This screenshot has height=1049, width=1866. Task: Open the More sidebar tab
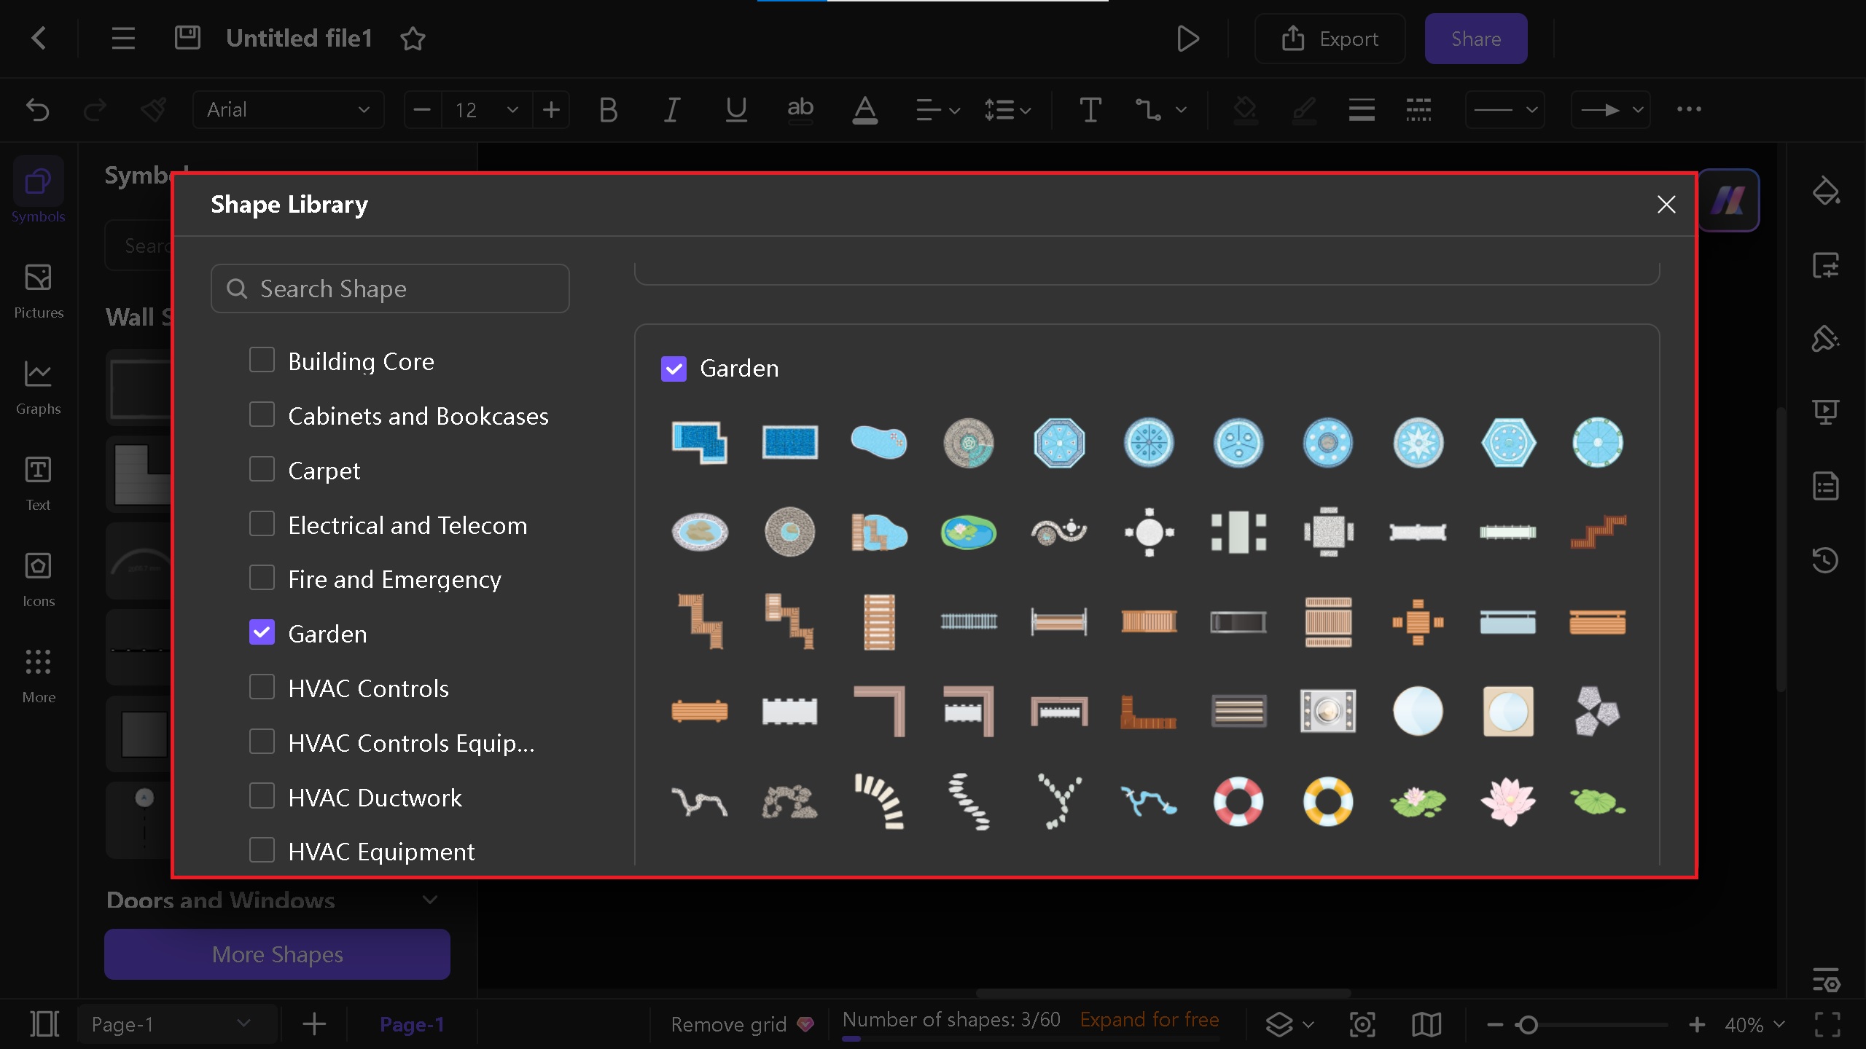[39, 675]
